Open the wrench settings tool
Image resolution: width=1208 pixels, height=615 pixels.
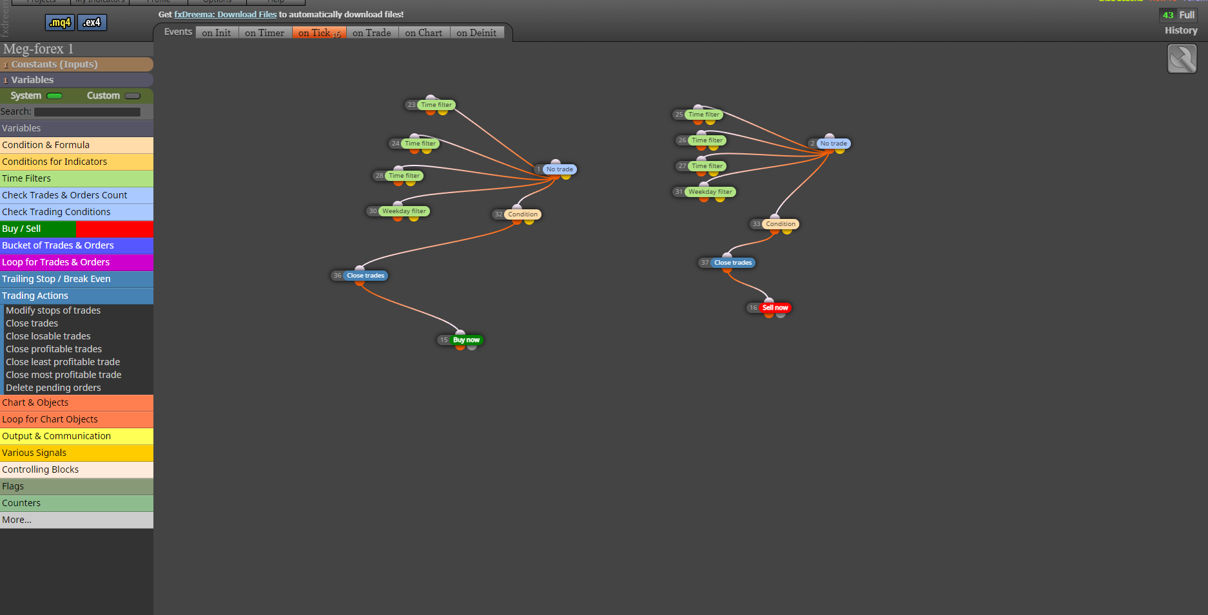1182,59
